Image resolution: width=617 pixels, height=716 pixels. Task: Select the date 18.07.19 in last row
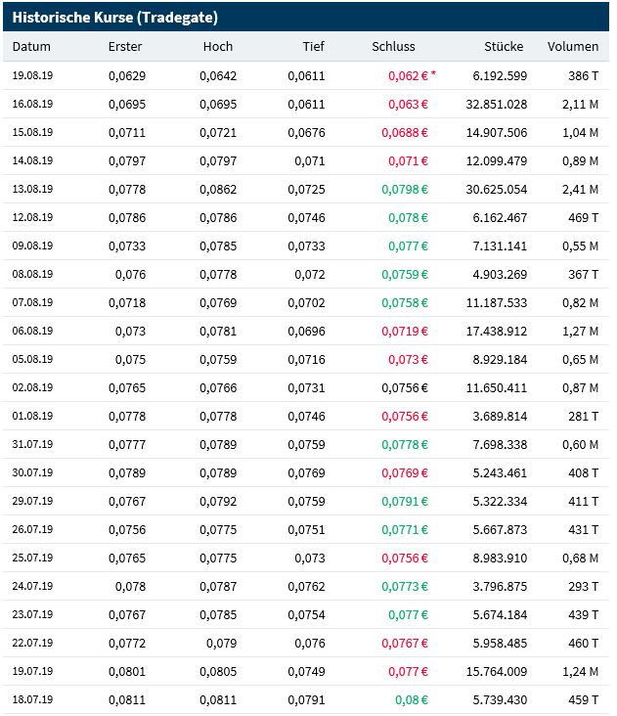[33, 699]
